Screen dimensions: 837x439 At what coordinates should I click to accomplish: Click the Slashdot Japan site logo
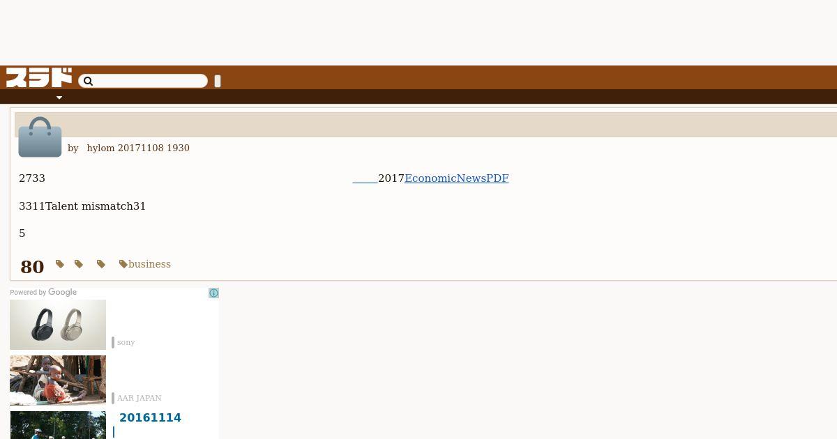coord(39,77)
